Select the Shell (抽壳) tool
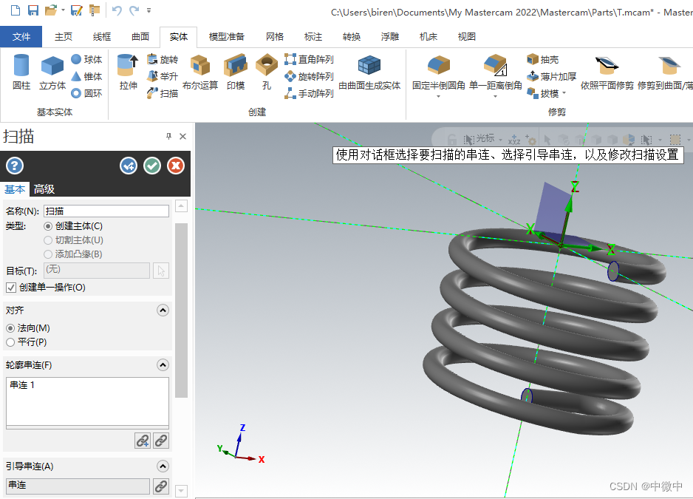This screenshot has width=693, height=499. tap(543, 59)
